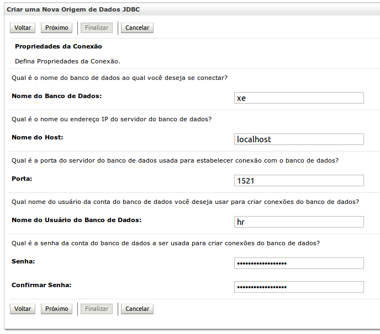The height and width of the screenshot is (334, 380).
Task: Click the question starting 'Qual nome do usuário da conta'
Action: coord(185,202)
